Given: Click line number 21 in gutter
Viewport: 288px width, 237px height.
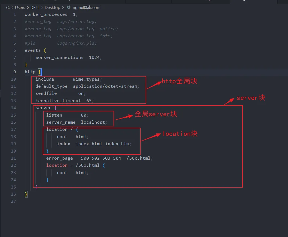Looking at the screenshot, I should click(x=13, y=158).
